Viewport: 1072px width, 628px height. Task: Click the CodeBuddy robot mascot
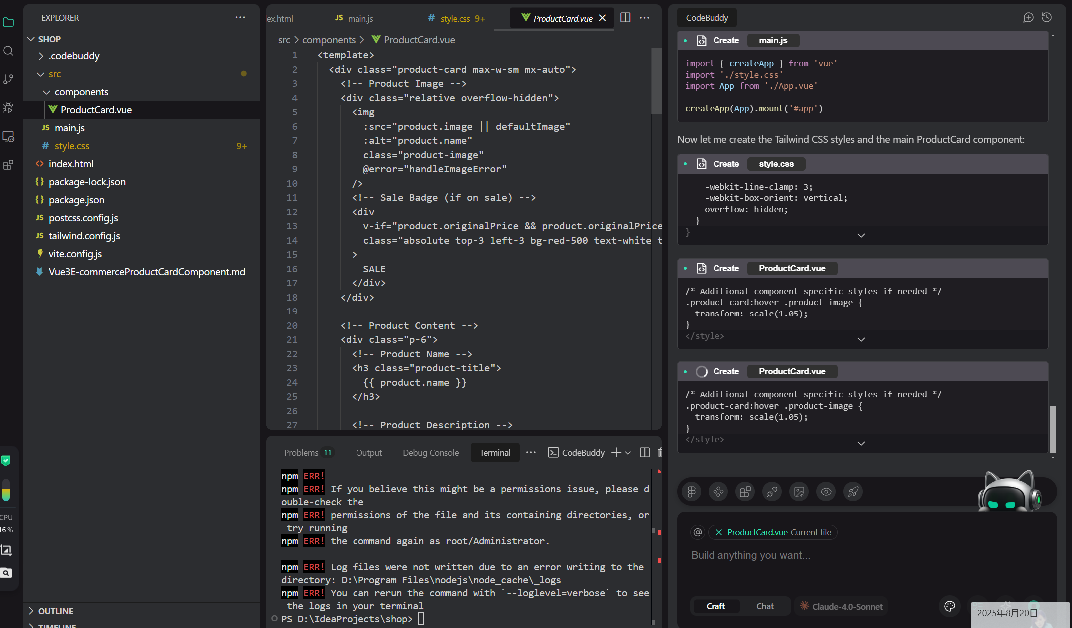[x=1010, y=491]
